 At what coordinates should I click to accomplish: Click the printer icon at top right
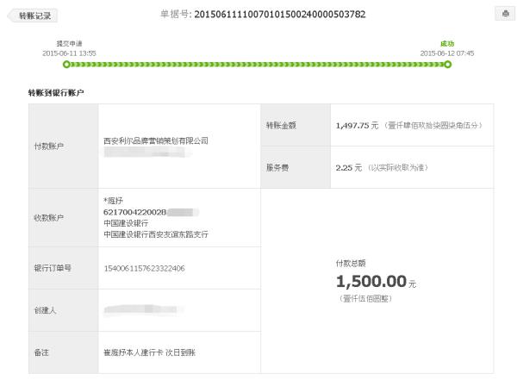point(505,14)
